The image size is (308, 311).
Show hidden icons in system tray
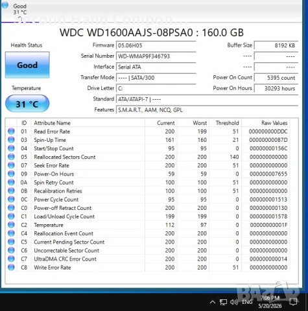213,302
